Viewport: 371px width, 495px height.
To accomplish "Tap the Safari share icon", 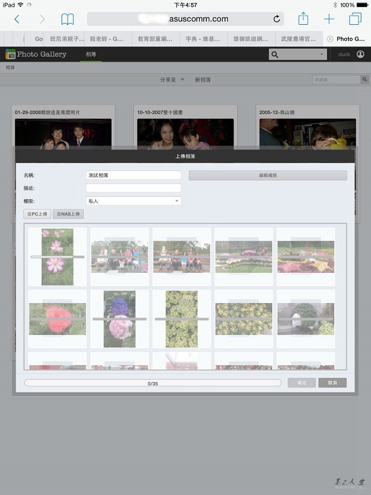I will click(303, 19).
